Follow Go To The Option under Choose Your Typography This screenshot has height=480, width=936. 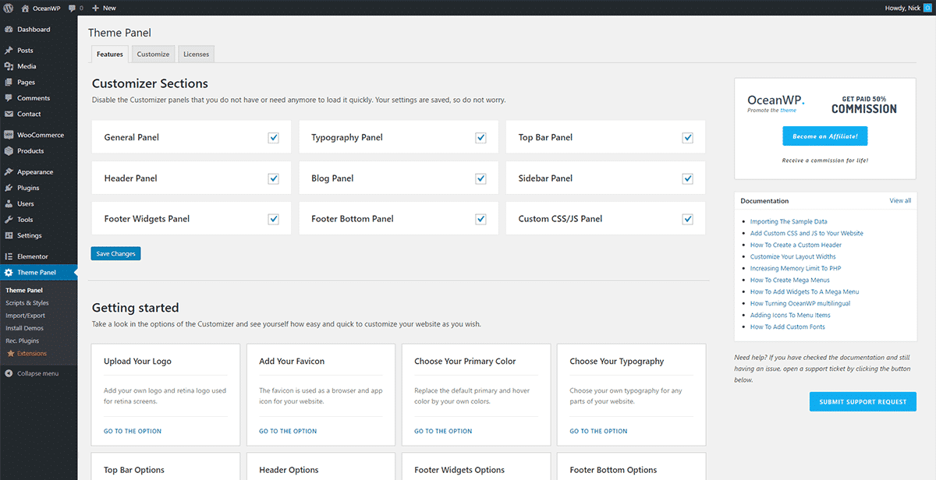(598, 431)
